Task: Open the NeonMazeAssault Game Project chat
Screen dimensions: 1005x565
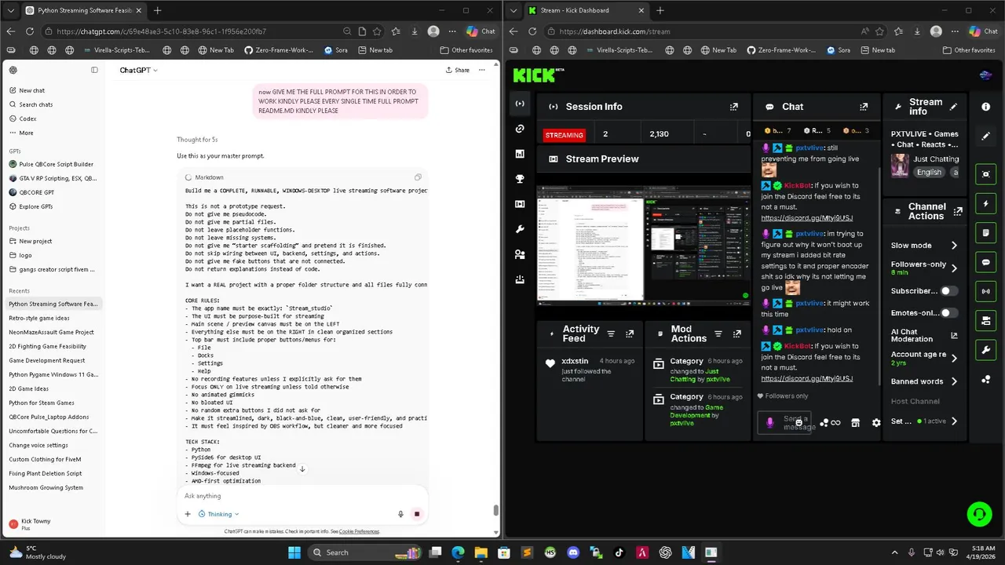Action: [x=53, y=332]
